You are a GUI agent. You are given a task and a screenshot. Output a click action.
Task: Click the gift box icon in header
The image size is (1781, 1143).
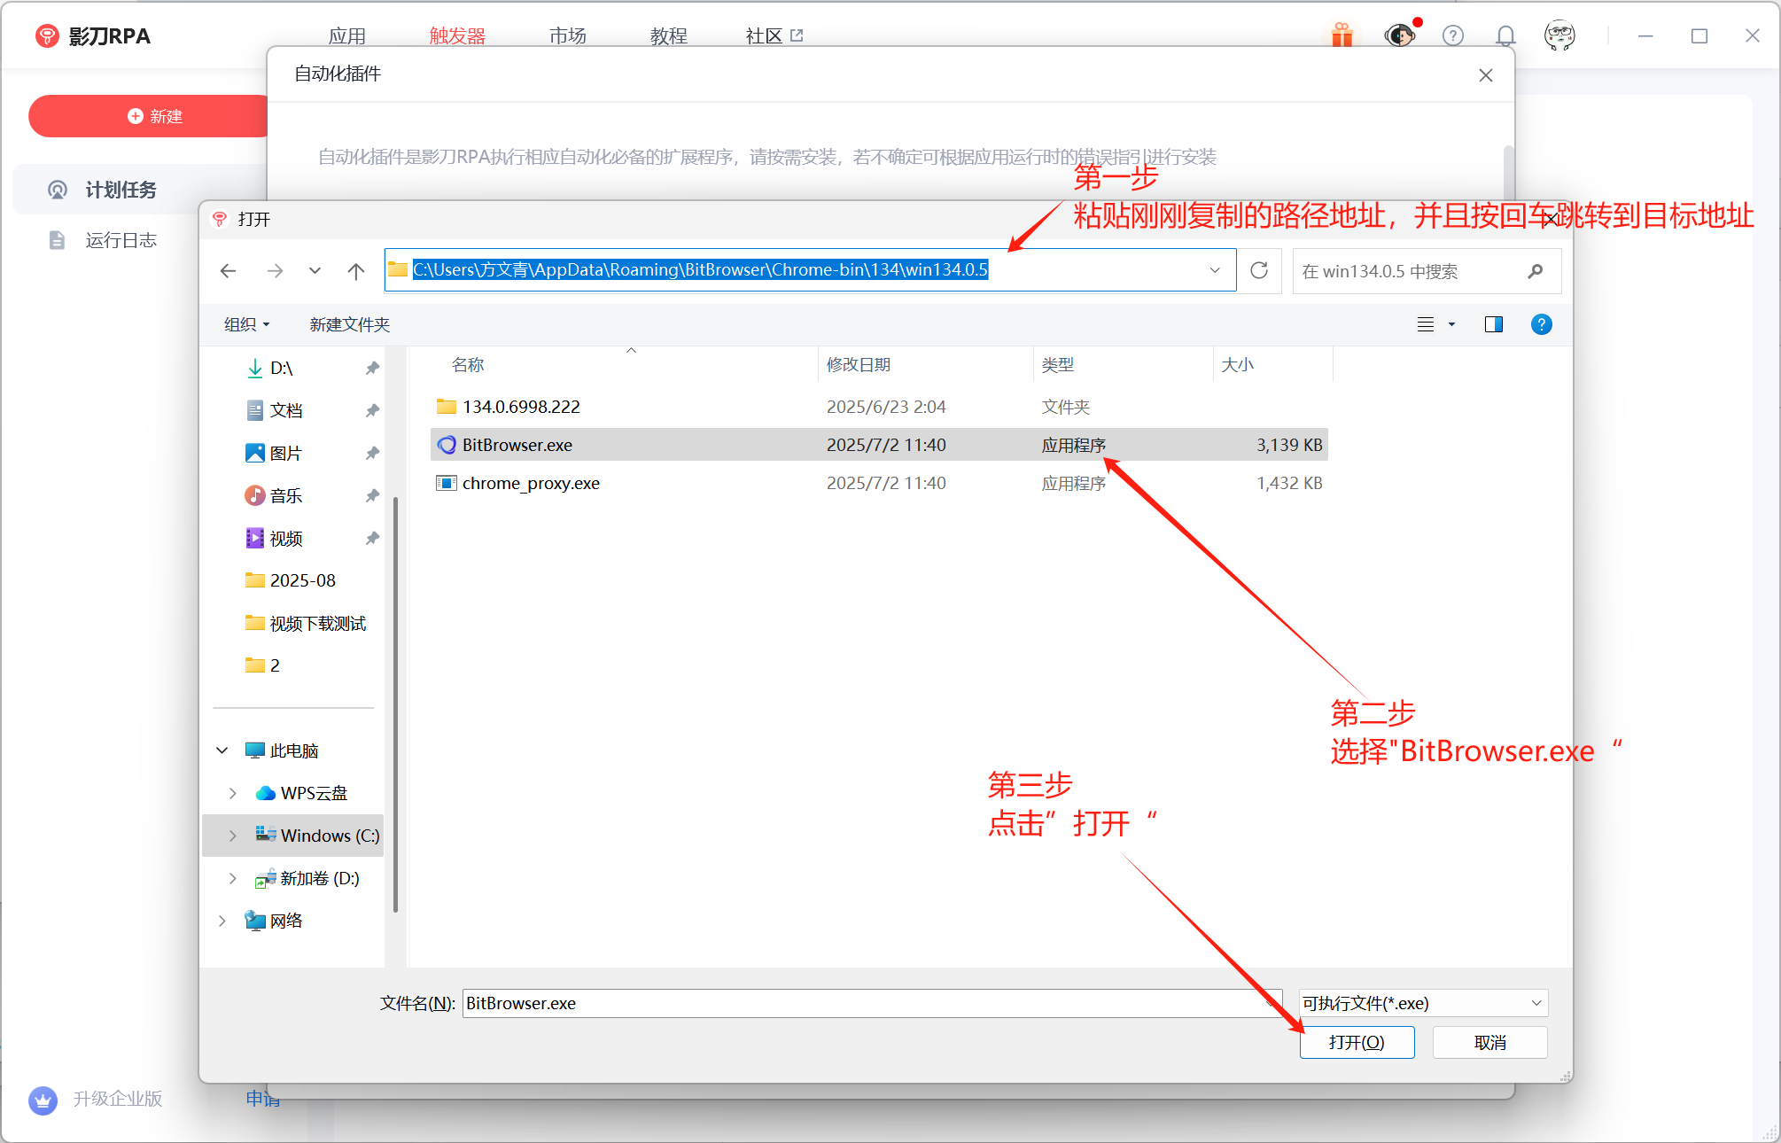tap(1342, 35)
